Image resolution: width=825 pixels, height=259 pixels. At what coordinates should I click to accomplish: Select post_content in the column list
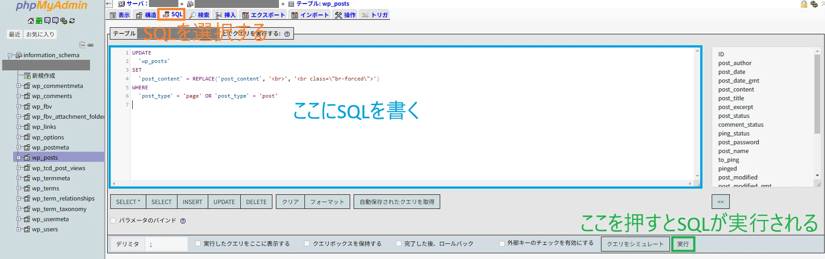[736, 89]
